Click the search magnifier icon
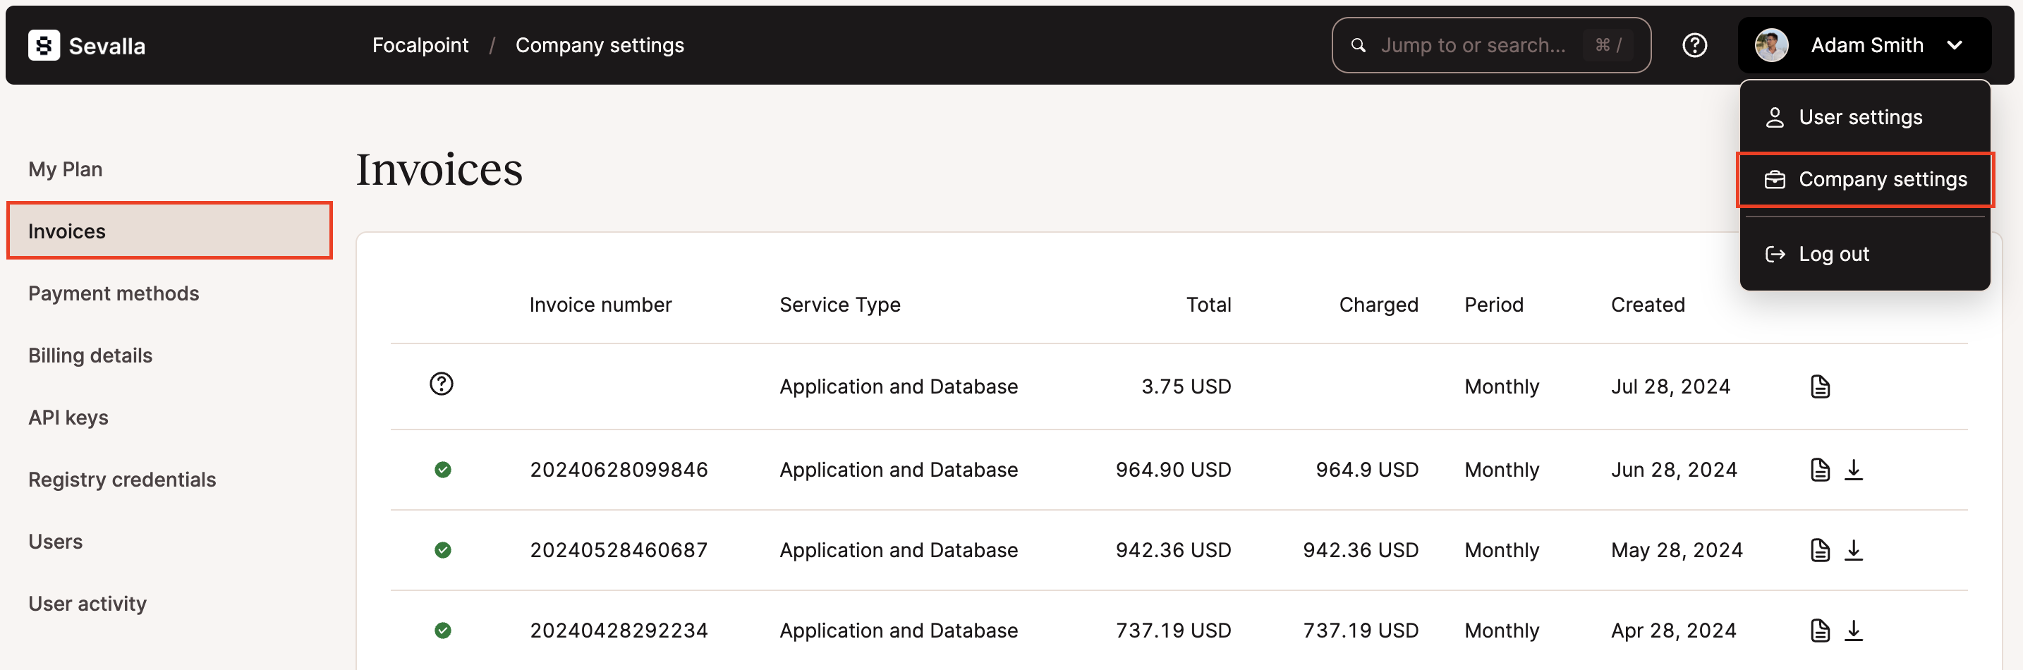 point(1358,44)
